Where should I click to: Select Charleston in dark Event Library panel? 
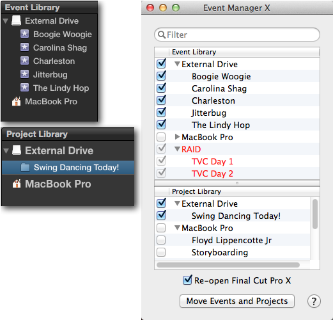[x=54, y=61]
